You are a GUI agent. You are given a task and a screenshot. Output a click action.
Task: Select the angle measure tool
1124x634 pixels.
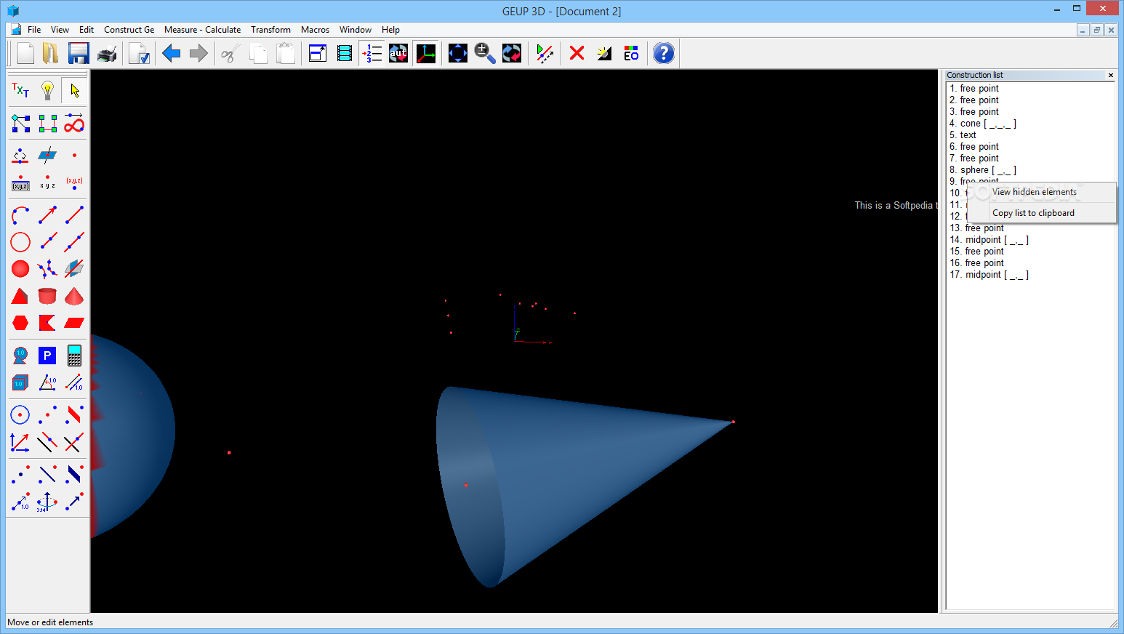(47, 382)
